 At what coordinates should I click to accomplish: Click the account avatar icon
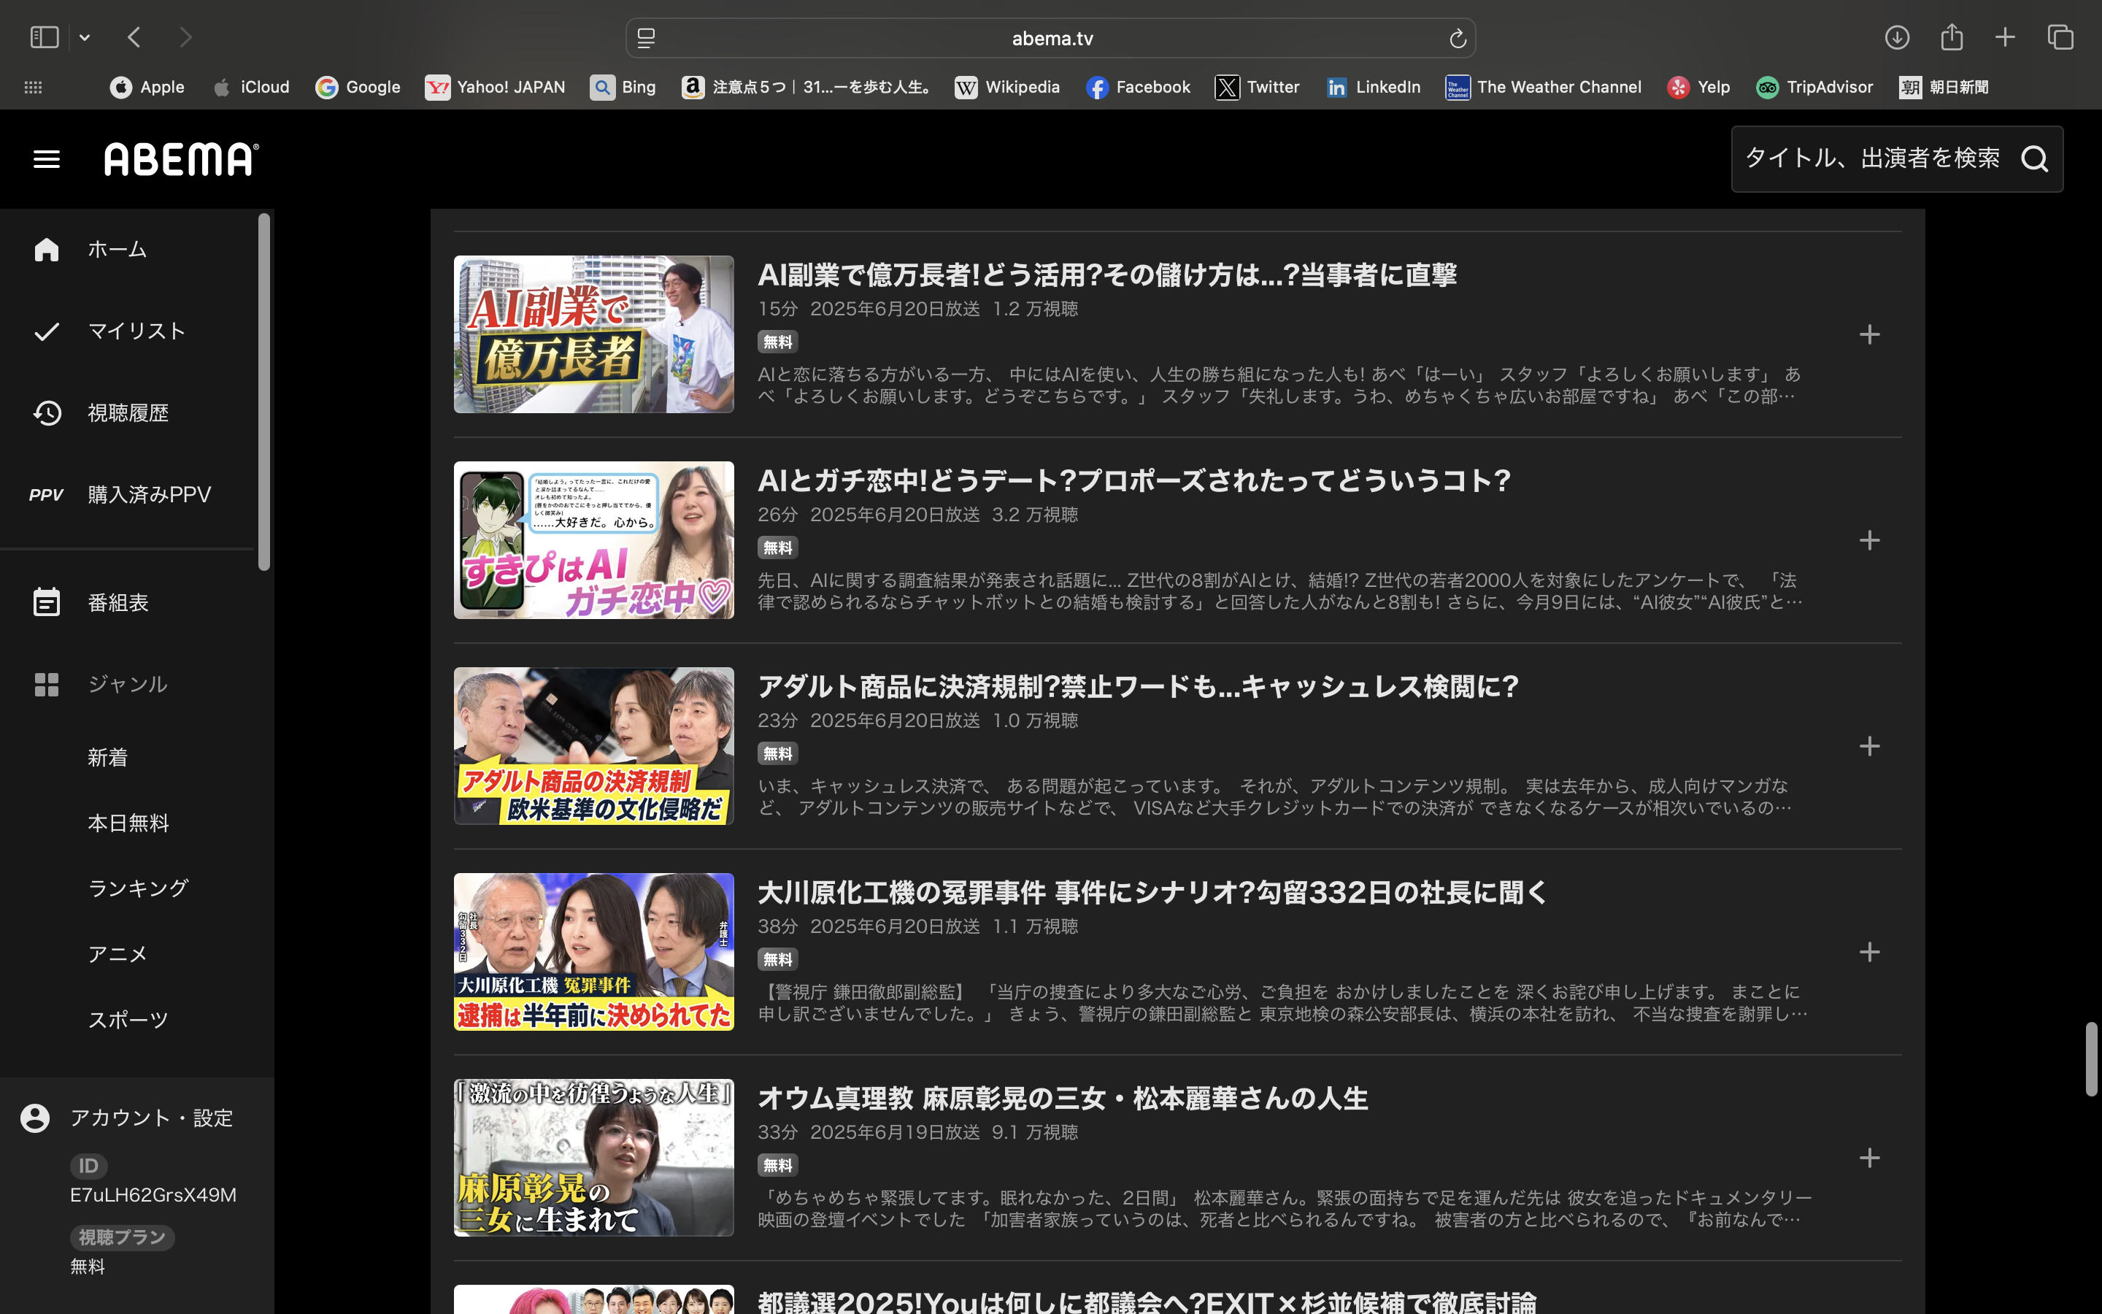[35, 1118]
